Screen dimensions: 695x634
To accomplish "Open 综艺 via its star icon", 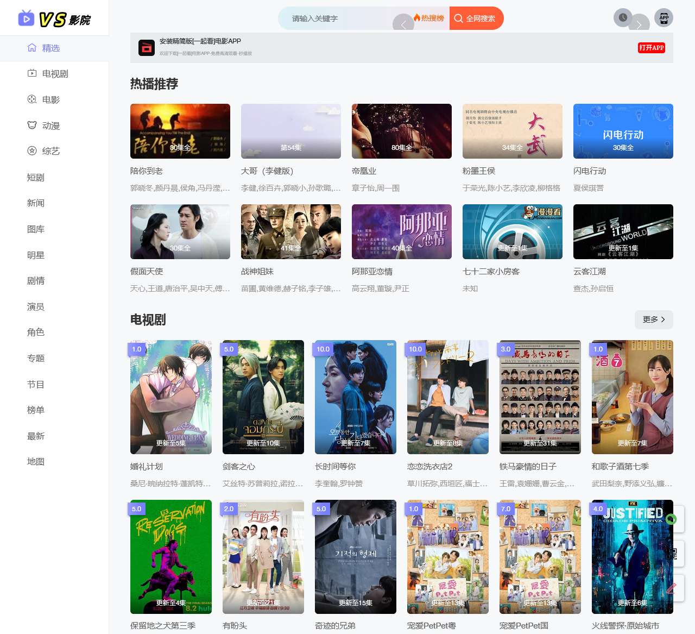I will 32,151.
